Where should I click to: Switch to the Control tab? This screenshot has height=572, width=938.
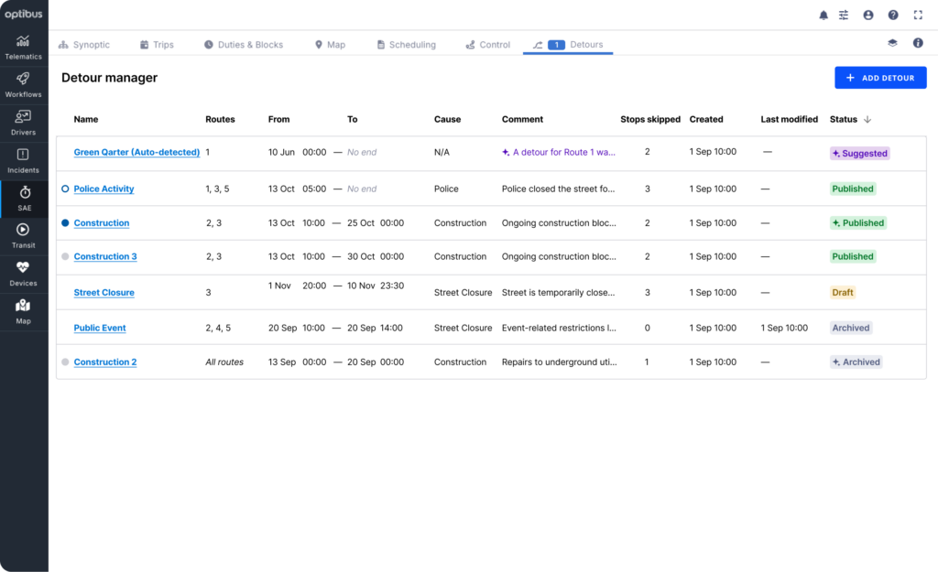coord(487,44)
